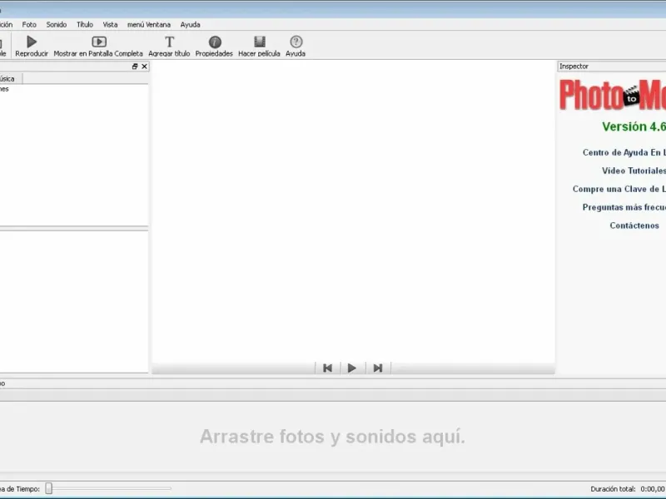Viewport: 666px width, 499px height.
Task: Click Compre una Clave de Licencia link
Action: [619, 189]
